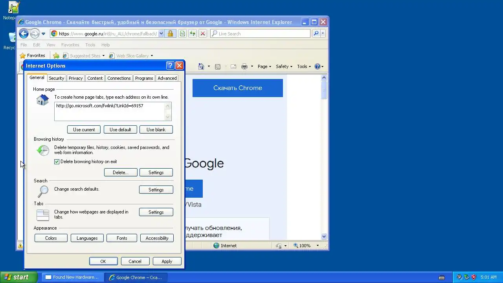Viewport: 503px width, 283px height.
Task: Refresh the page with the green arrows icon
Action: pos(193,34)
